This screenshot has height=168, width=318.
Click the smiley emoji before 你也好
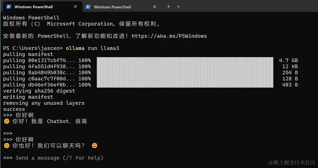[7, 146]
